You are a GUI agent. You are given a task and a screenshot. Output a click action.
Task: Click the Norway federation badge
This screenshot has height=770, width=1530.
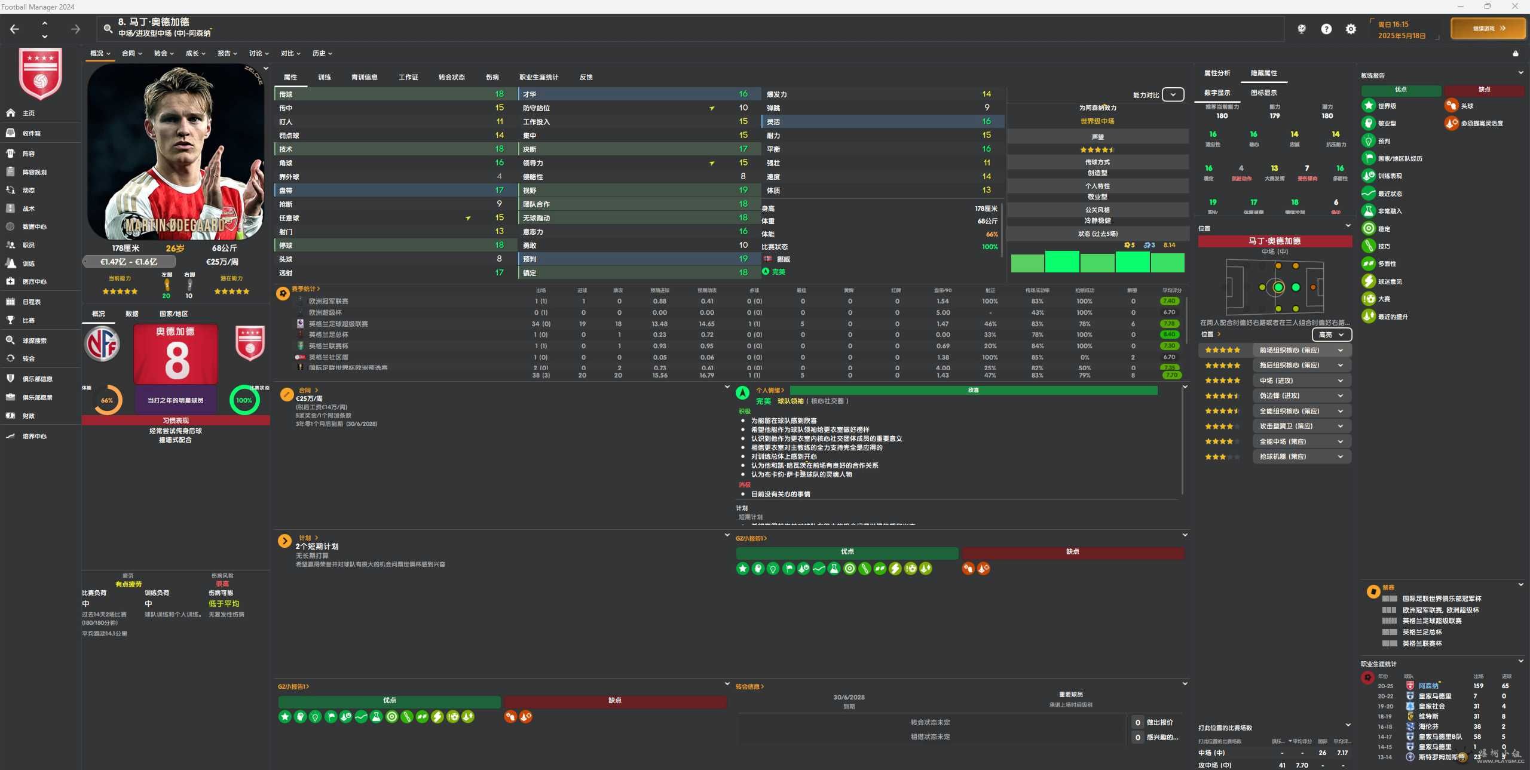(102, 343)
